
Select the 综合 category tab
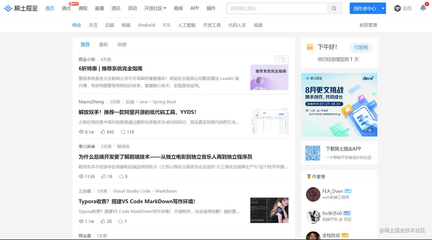(x=77, y=25)
